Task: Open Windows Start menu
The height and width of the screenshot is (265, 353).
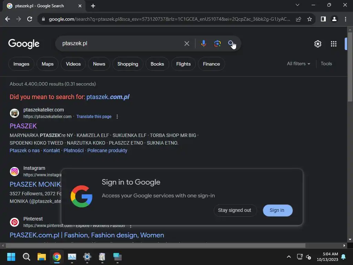Action: click(11, 257)
